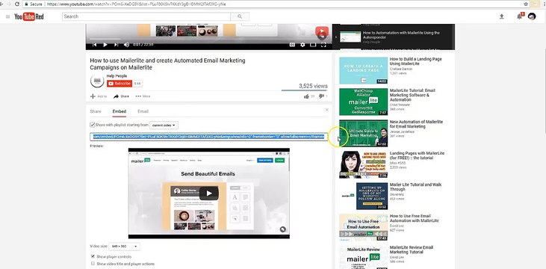Click the Share button under the video

pos(121,96)
